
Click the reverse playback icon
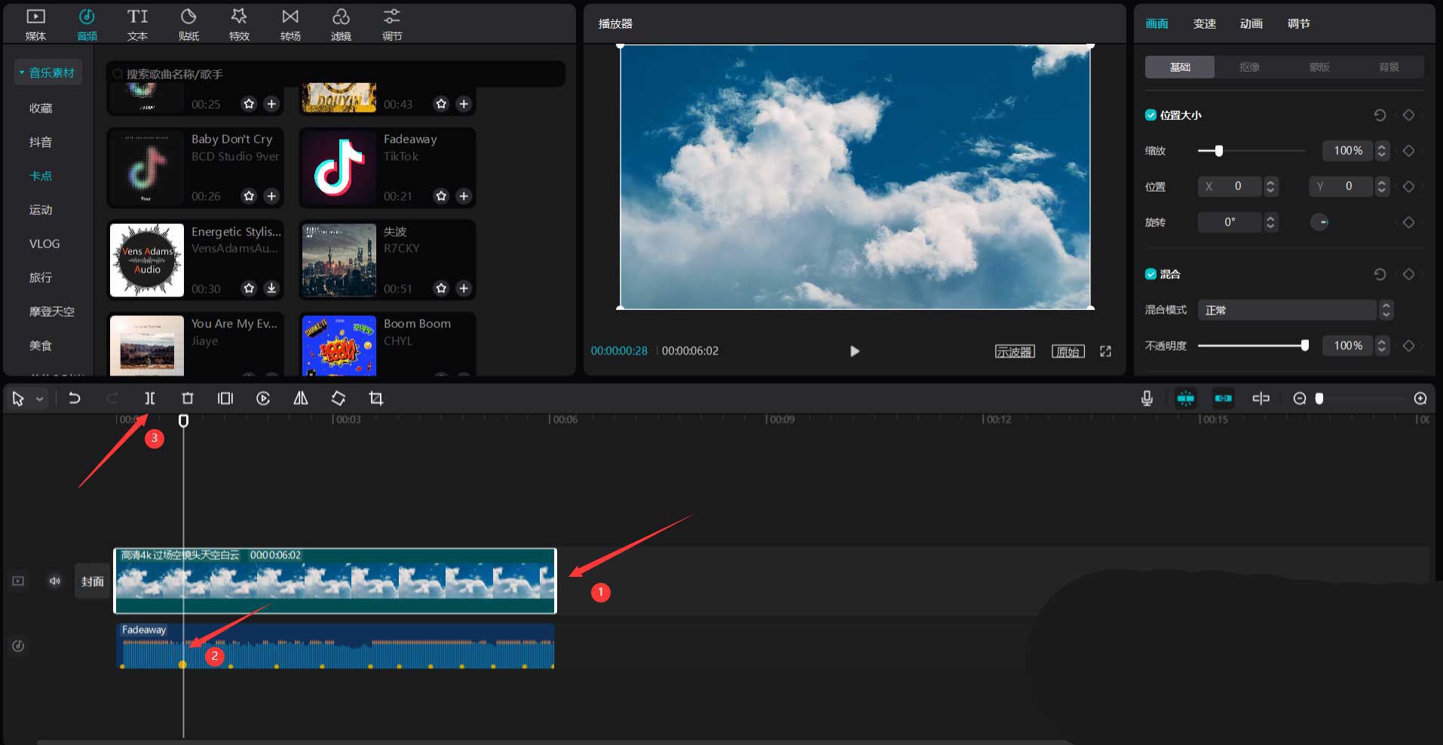[x=263, y=398]
